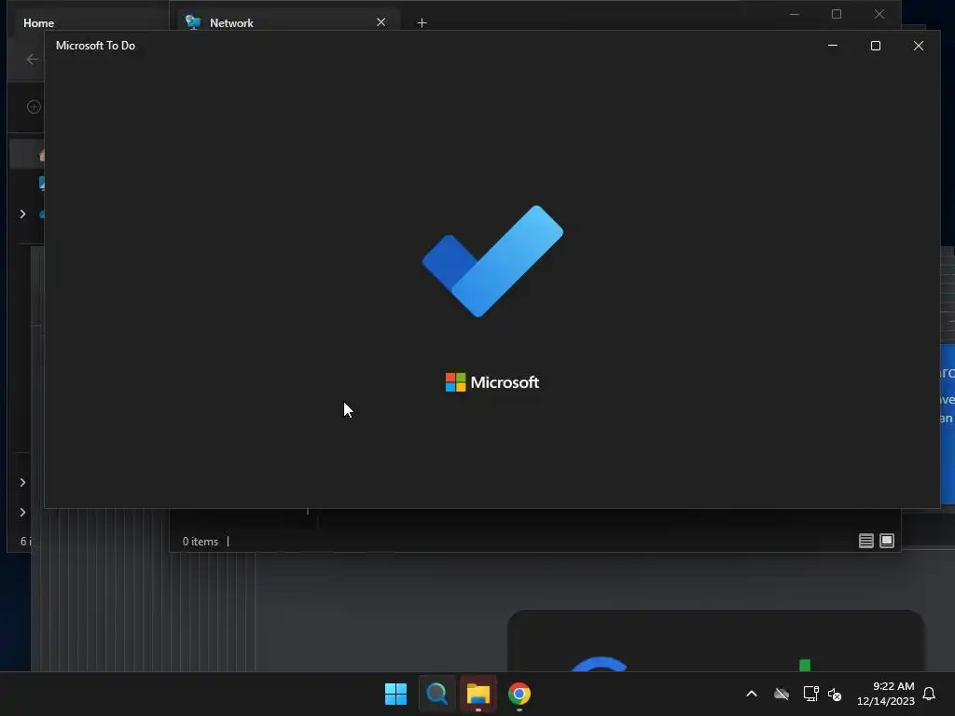Close the Network tab in File Explorer
This screenshot has height=716, width=955.
click(381, 22)
